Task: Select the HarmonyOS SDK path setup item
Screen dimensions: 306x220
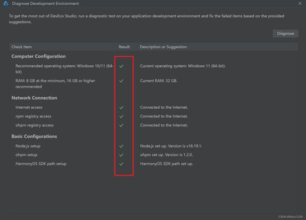Action: click(x=41, y=164)
